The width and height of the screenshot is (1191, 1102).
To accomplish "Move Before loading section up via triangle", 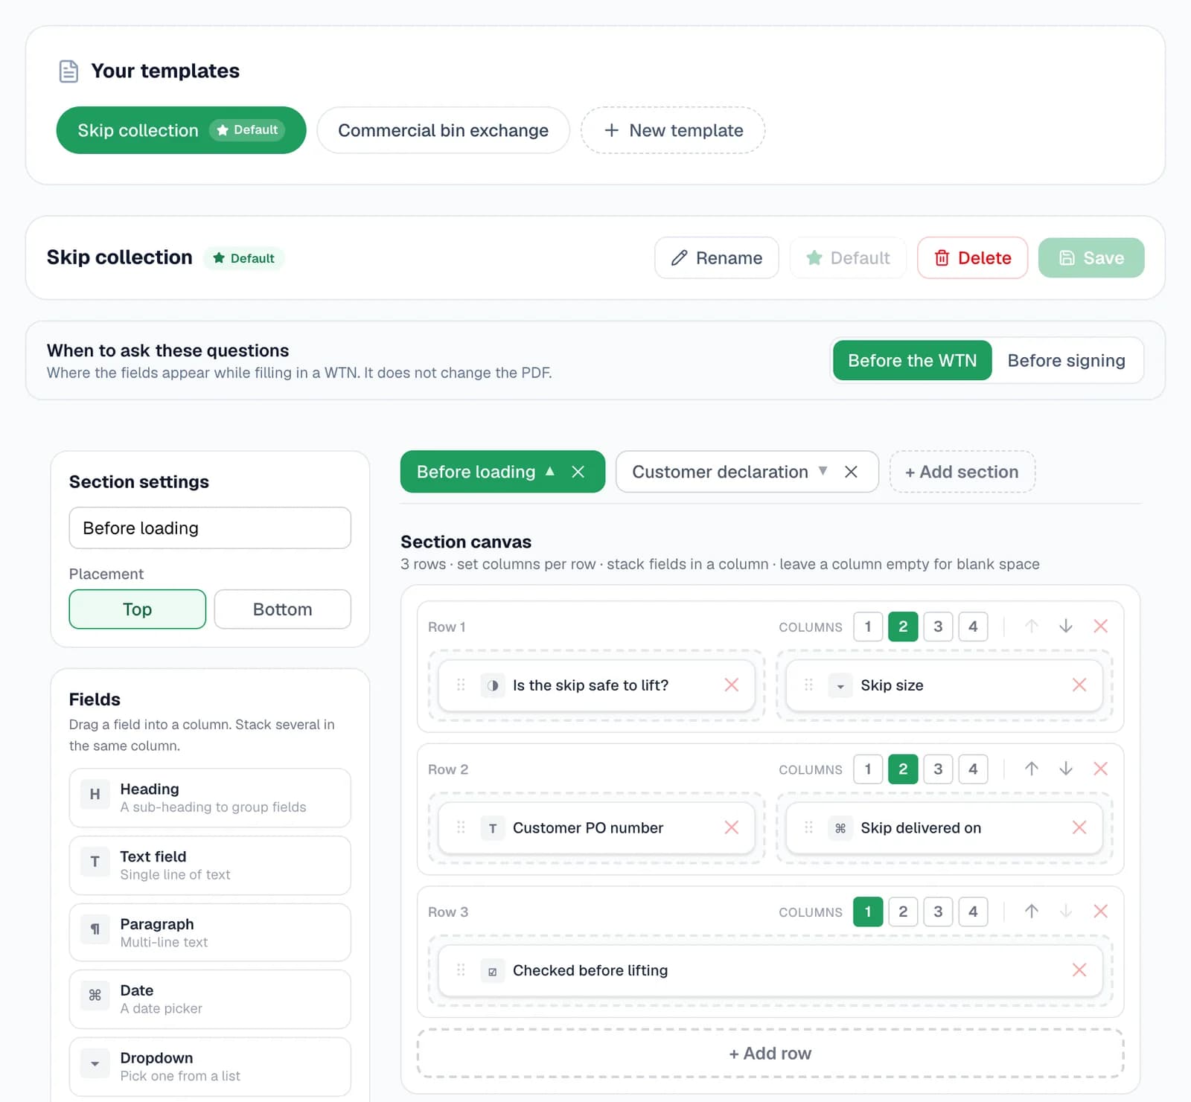I will click(549, 471).
